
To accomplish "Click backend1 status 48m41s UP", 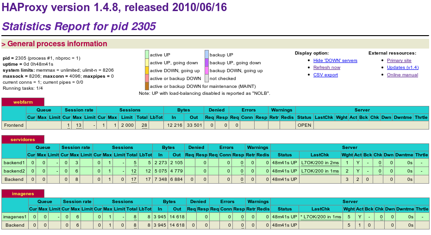I will click(x=285, y=163).
